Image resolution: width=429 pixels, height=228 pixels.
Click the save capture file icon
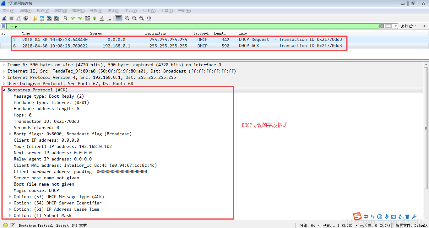click(x=42, y=18)
